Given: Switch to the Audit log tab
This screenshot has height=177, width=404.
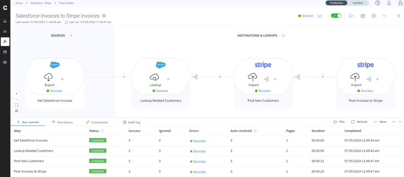Looking at the screenshot, I should 131,122.
